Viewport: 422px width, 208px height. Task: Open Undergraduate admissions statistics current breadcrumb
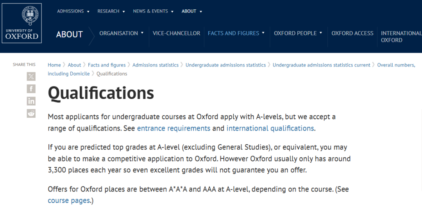[x=321, y=65]
